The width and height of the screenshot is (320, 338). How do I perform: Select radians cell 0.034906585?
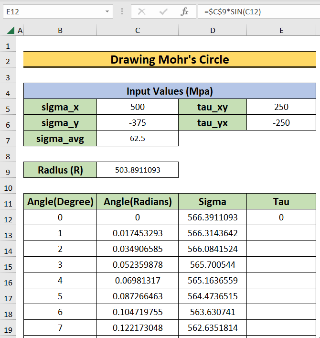click(x=138, y=249)
